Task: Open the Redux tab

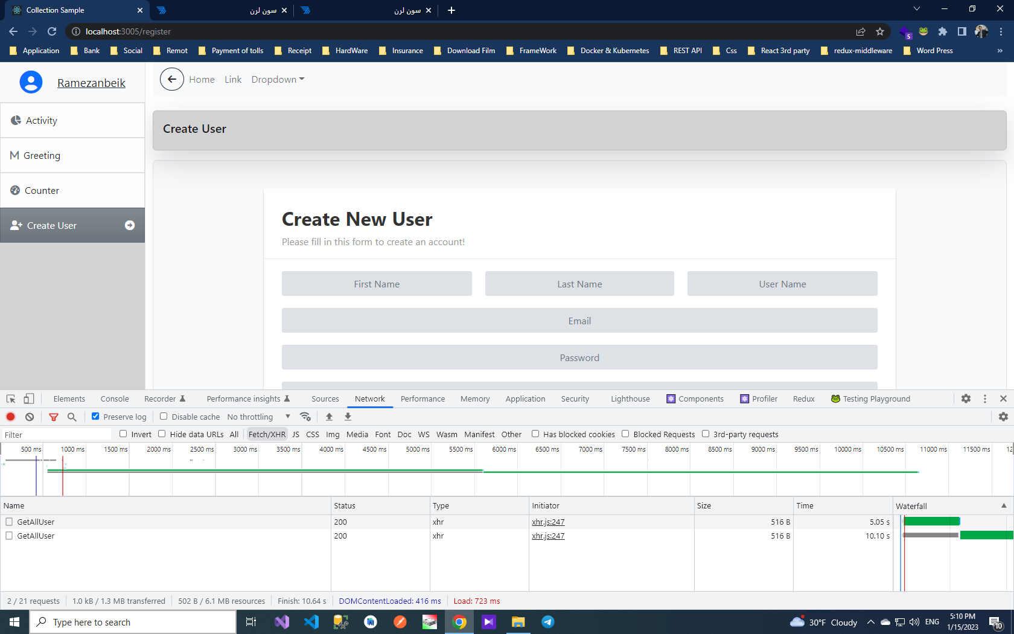Action: [804, 399]
